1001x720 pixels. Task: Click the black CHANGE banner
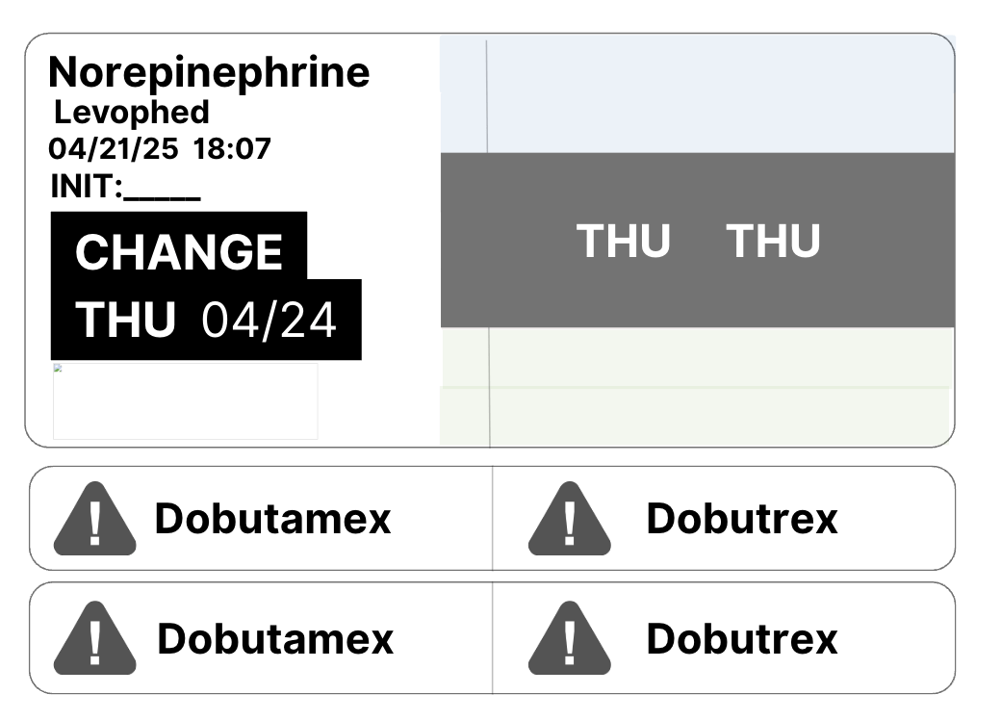coord(179,251)
